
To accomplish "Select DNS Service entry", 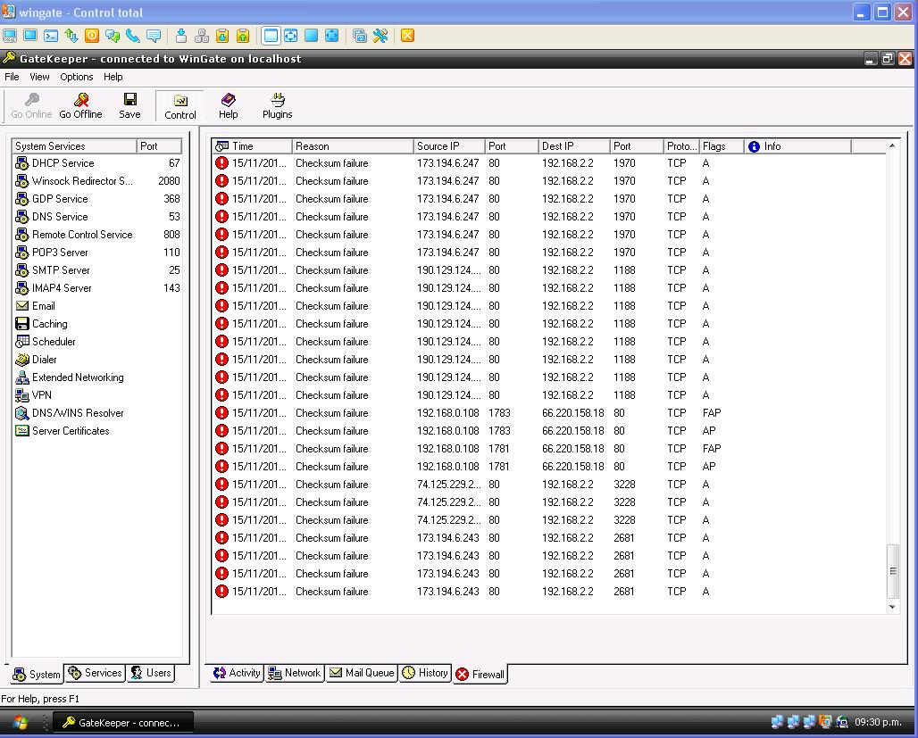I will [x=97, y=217].
